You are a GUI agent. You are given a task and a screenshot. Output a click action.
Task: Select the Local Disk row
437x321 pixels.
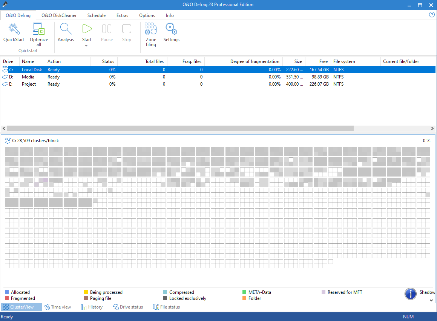click(218, 69)
